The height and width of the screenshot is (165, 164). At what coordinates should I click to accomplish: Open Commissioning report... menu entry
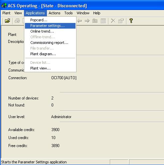click(x=50, y=43)
